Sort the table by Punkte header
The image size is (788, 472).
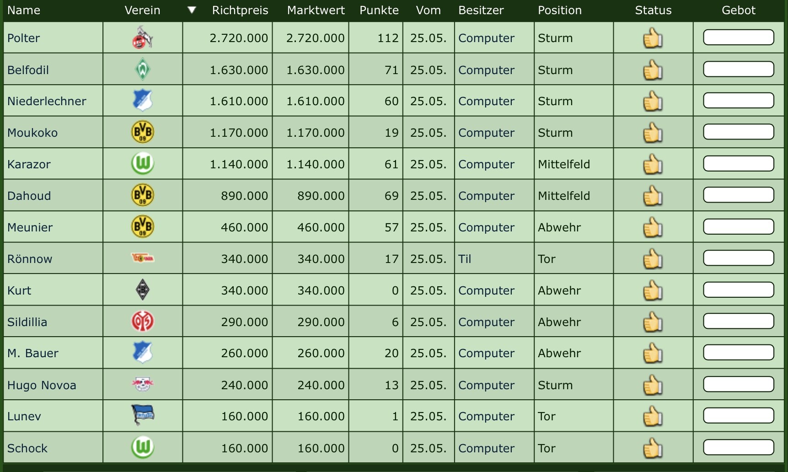tap(379, 10)
